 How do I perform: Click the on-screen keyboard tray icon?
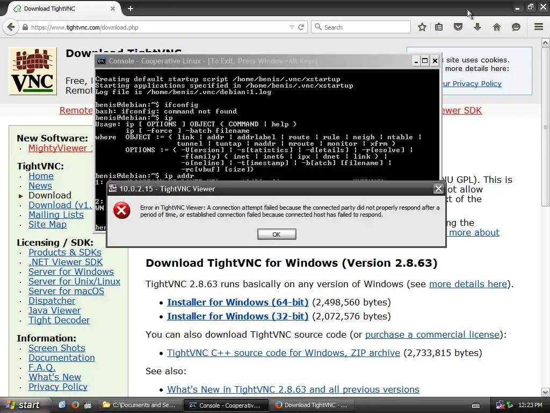coord(476,405)
